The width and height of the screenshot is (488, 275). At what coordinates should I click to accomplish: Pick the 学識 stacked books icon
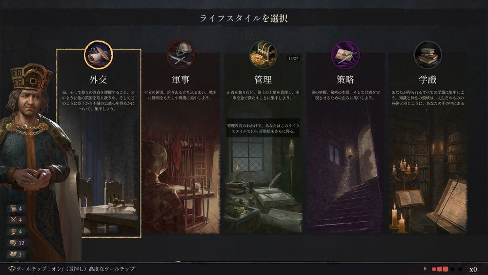427,55
